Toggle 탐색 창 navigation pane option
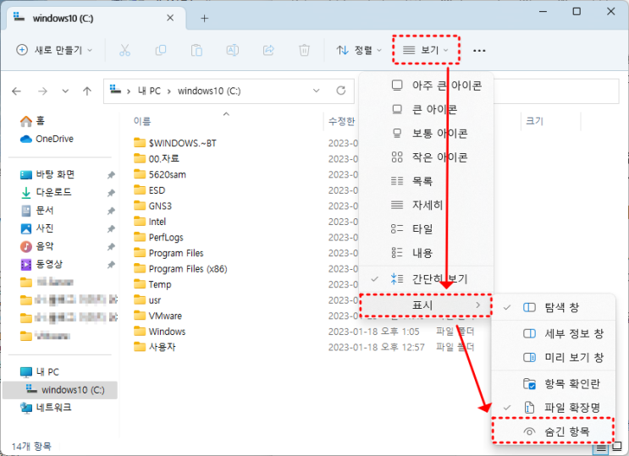The image size is (629, 456). (554, 308)
